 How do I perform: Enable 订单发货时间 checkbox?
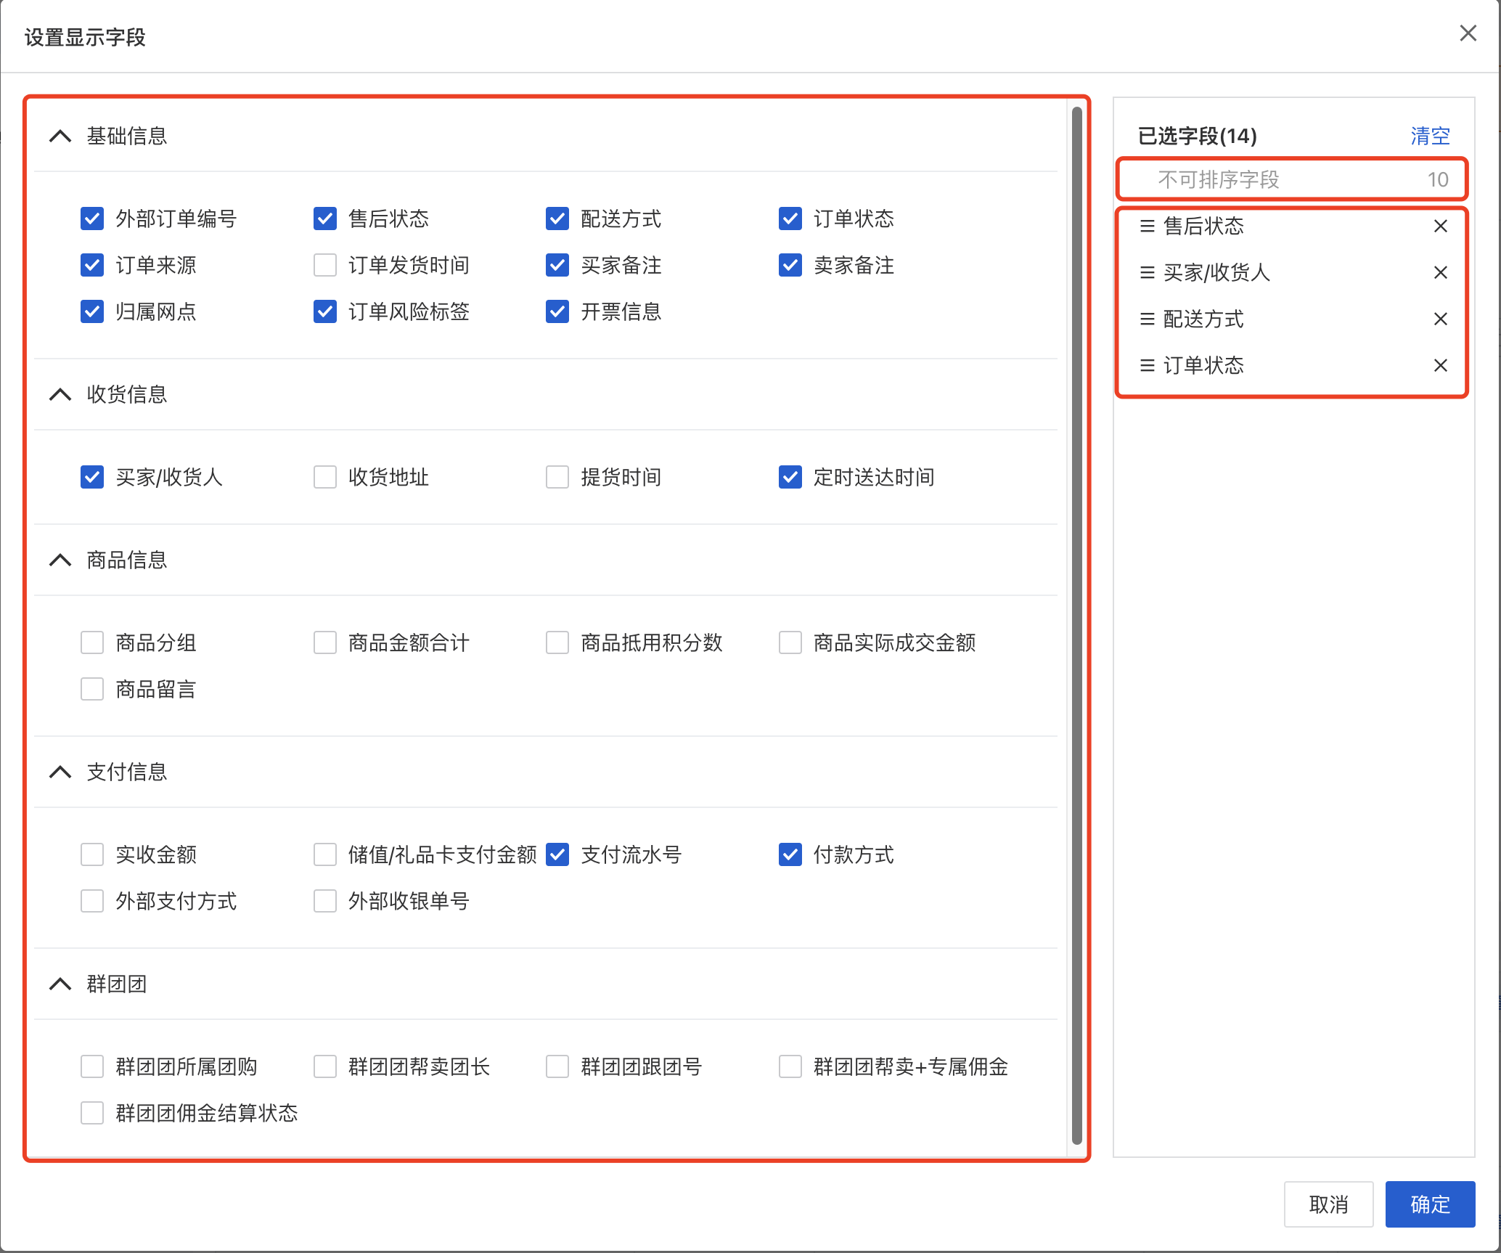325,265
